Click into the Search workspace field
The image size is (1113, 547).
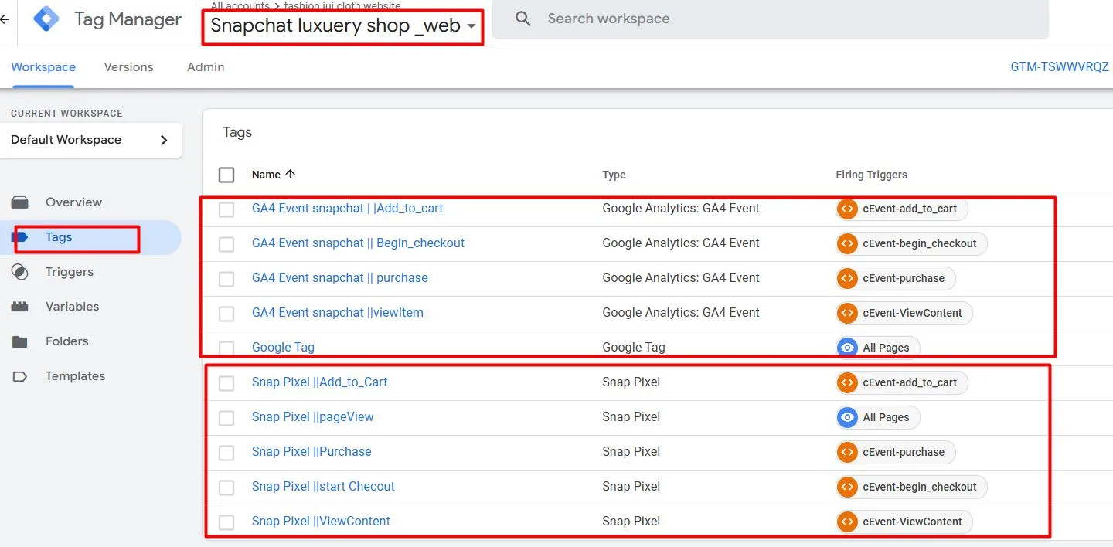point(770,19)
